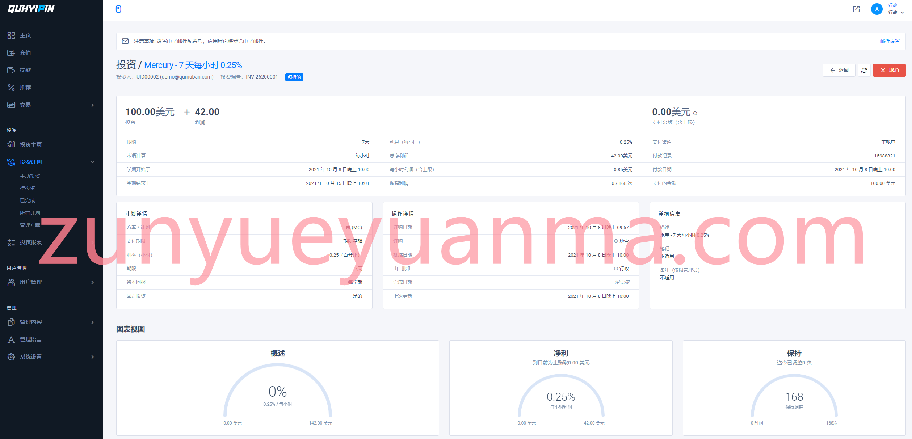Click the 计划详情 panel heading
Screen dimensions: 912x439
tap(136, 214)
